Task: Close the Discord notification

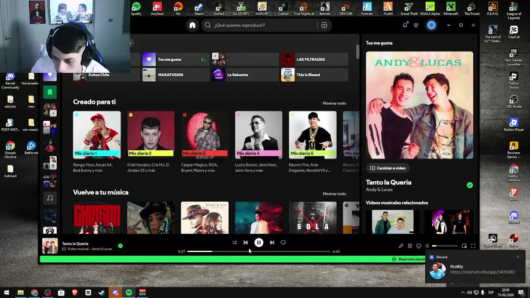Action: (x=518, y=257)
